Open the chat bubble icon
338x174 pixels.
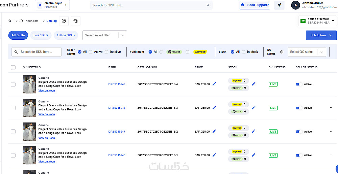coord(75,21)
